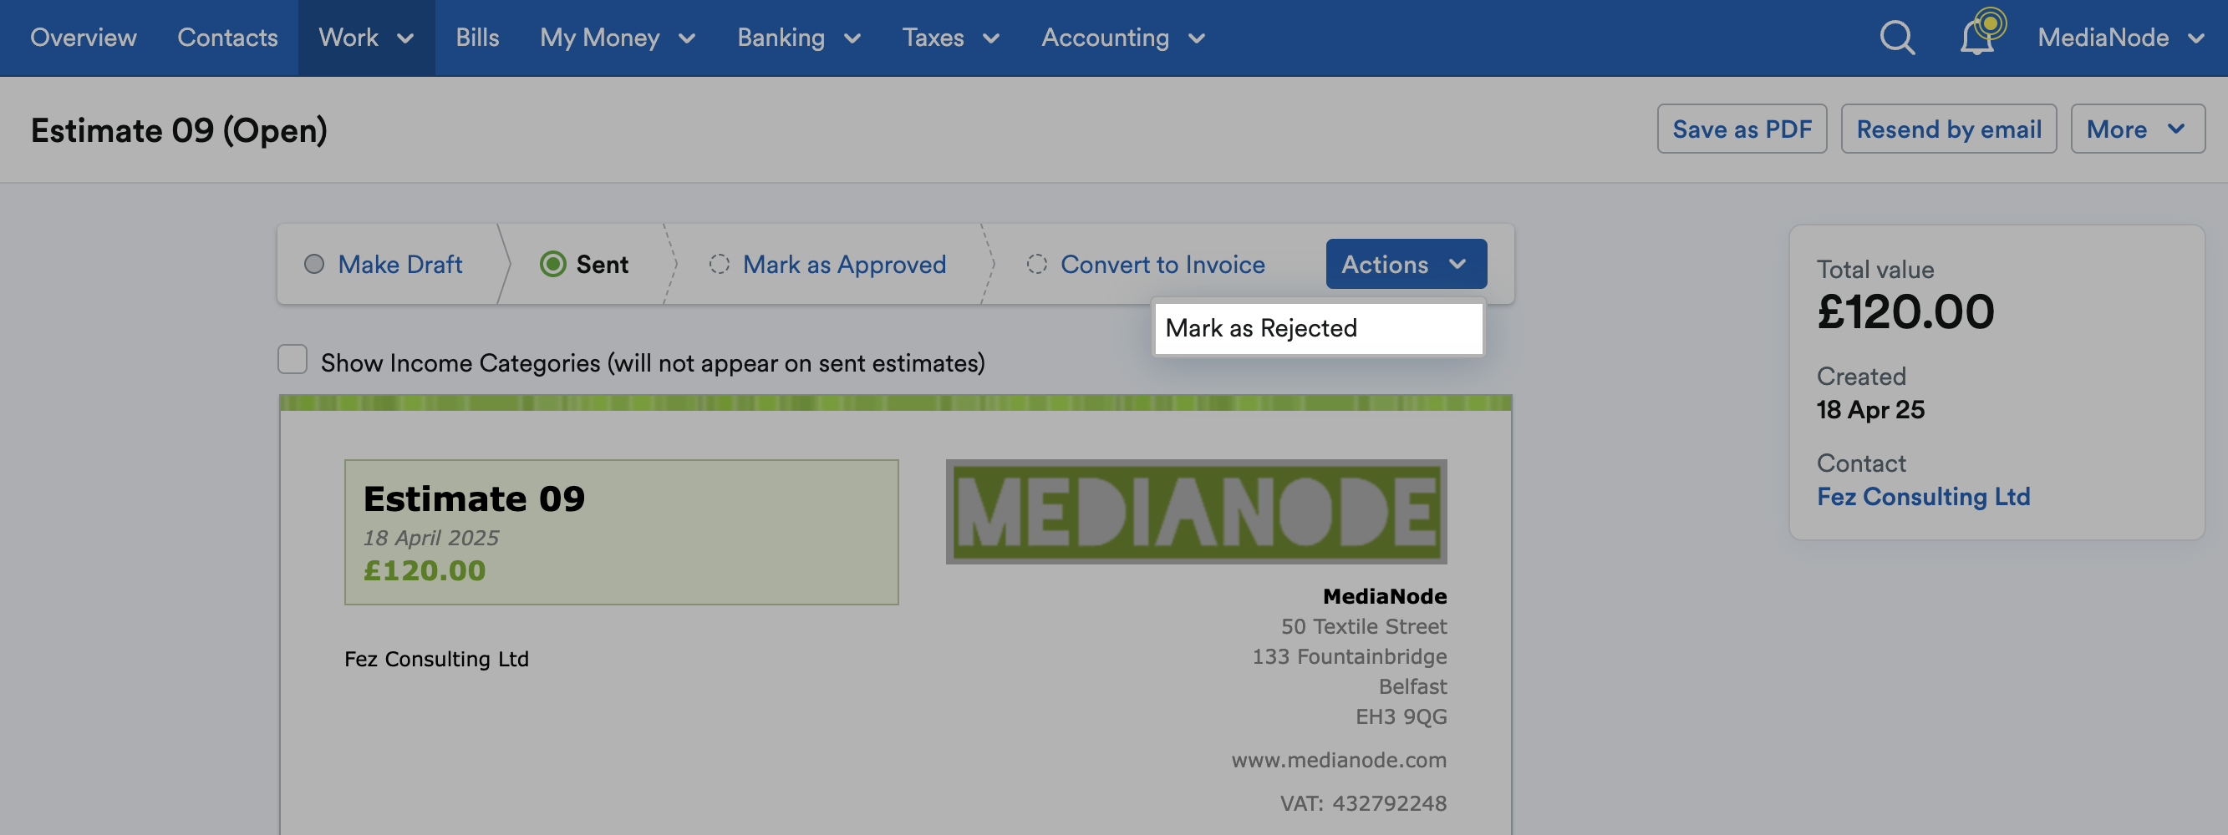
Task: Open Fez Consulting Ltd contact link
Action: click(1923, 497)
